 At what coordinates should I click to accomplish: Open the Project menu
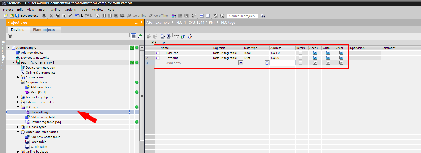8,10
